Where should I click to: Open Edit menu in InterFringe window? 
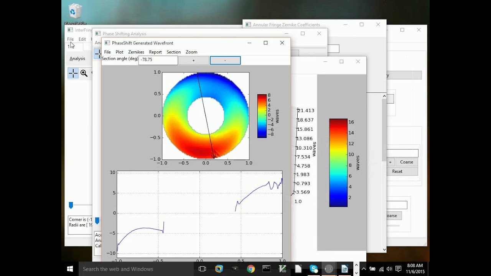pyautogui.click(x=82, y=39)
